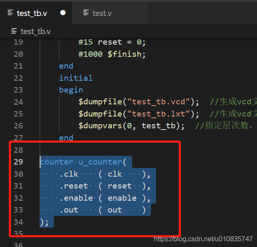Switch to the test_tb.v tab
The image size is (257, 247).
(x=36, y=13)
